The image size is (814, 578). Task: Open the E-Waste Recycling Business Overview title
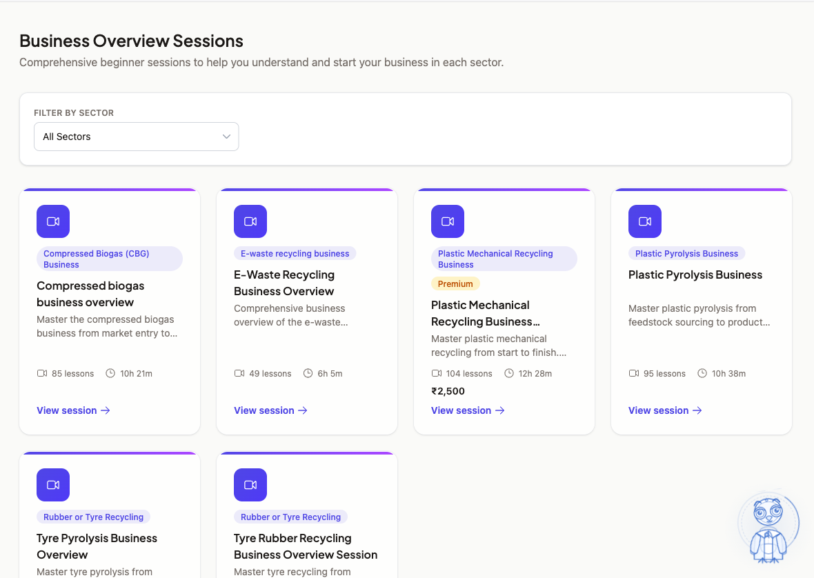click(284, 283)
